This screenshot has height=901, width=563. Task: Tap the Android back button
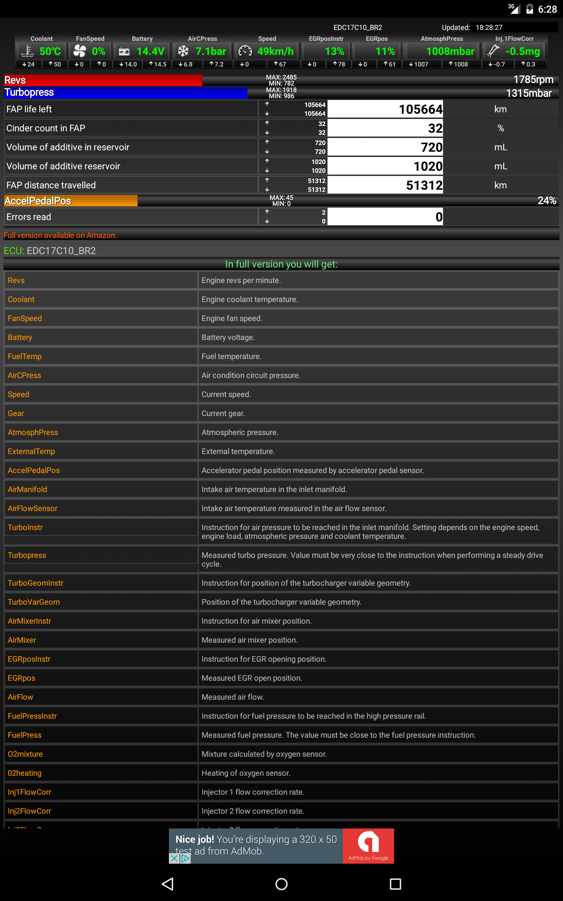point(168,884)
